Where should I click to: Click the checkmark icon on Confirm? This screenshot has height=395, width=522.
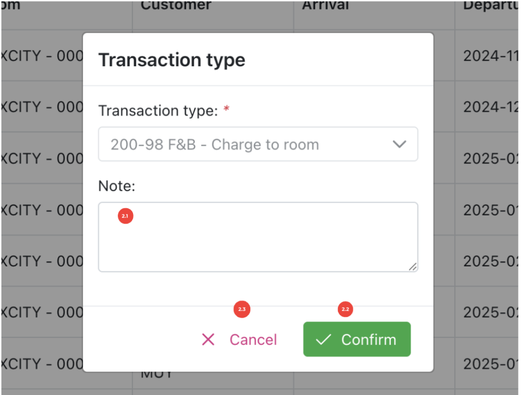(323, 340)
